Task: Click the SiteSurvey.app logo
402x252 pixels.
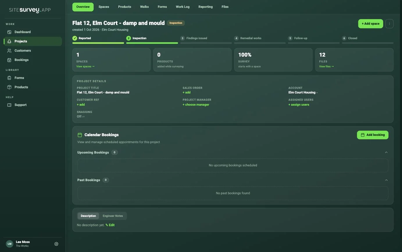Action: (30, 10)
